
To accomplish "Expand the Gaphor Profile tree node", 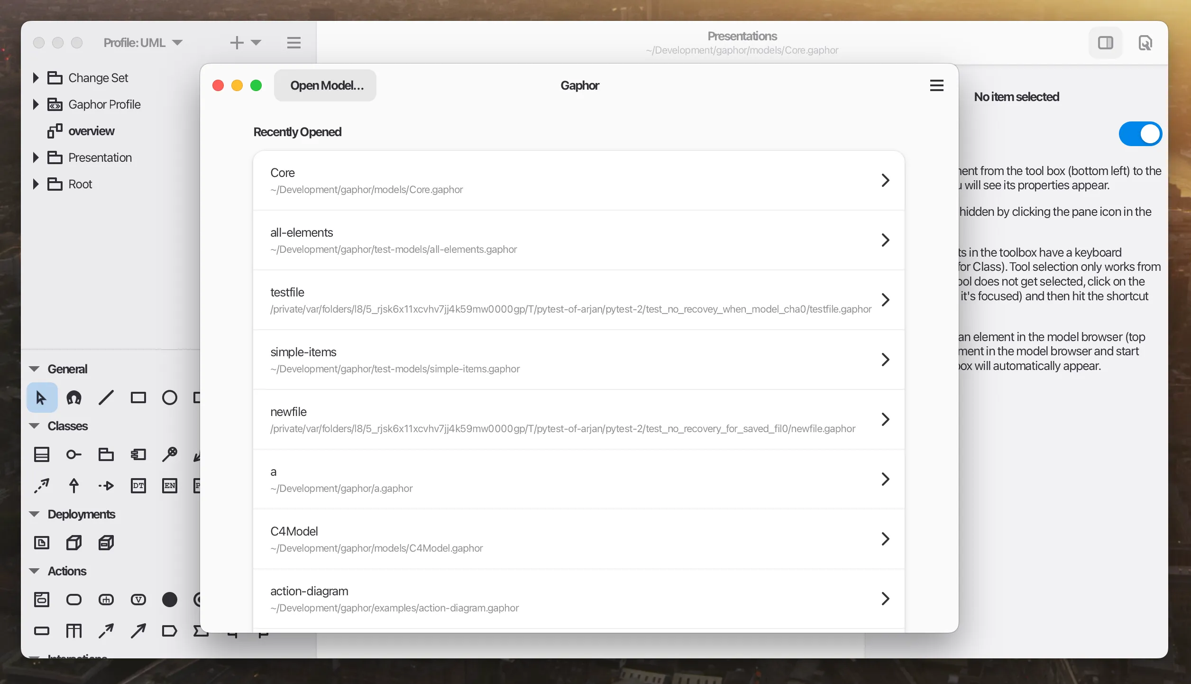I will click(x=36, y=104).
